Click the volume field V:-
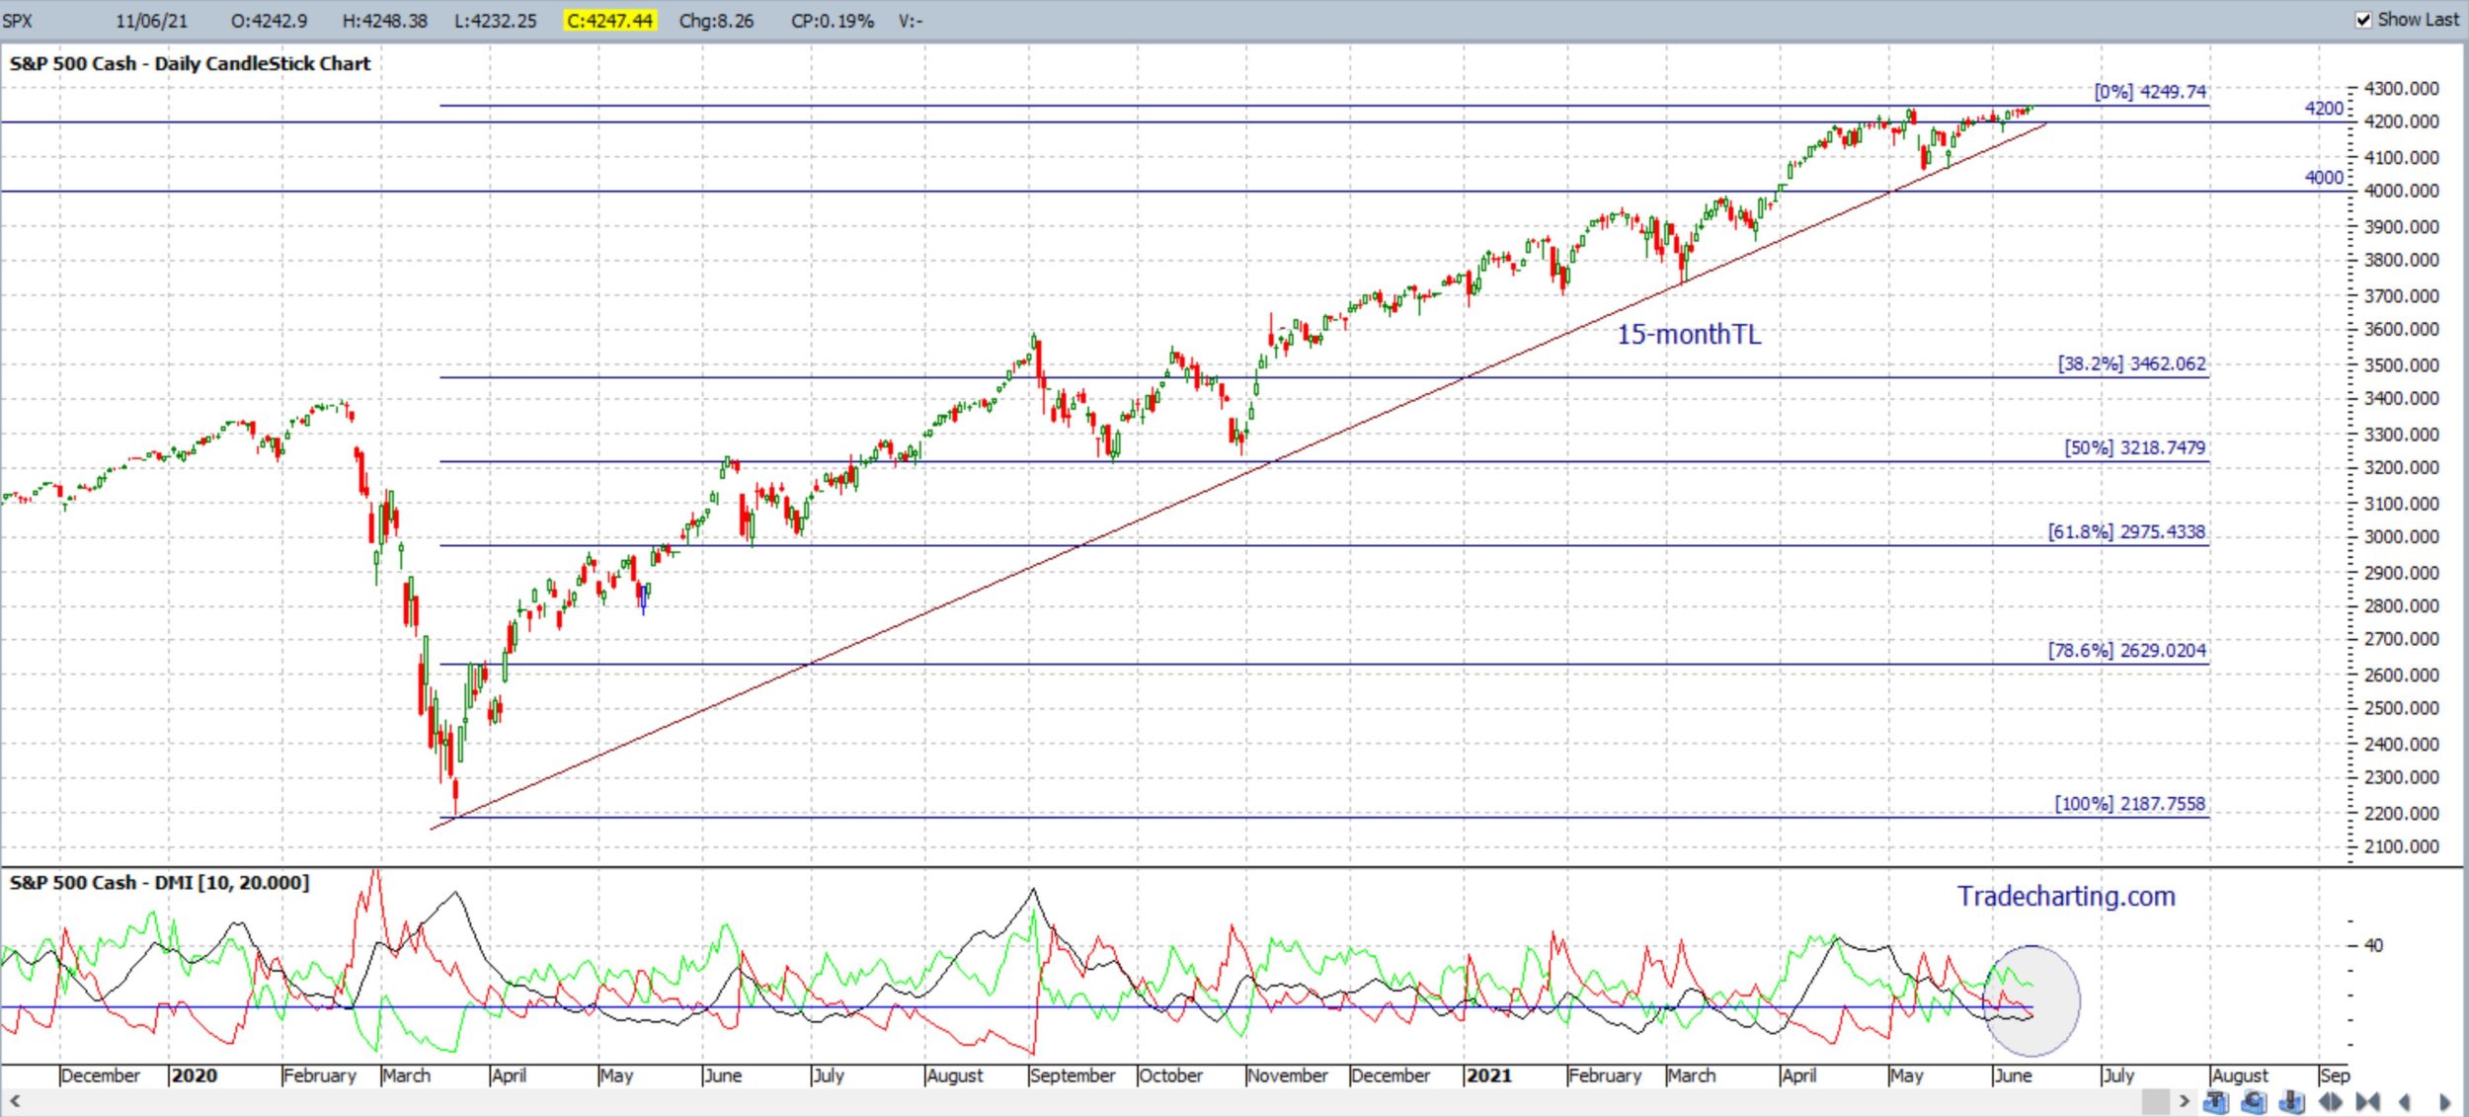 point(911,21)
